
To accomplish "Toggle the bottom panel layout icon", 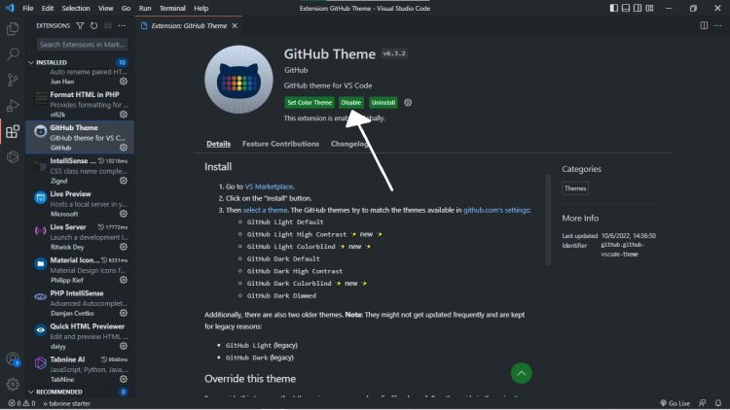I will point(626,8).
